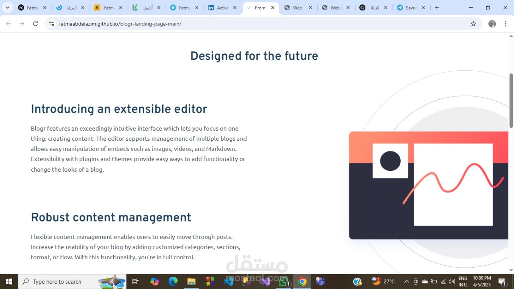Click the editor illustration image
Image resolution: width=514 pixels, height=289 pixels.
(428, 185)
